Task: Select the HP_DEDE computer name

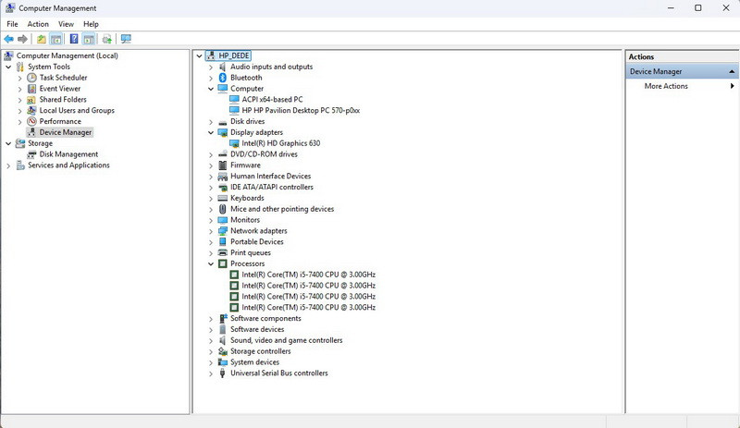Action: click(234, 55)
